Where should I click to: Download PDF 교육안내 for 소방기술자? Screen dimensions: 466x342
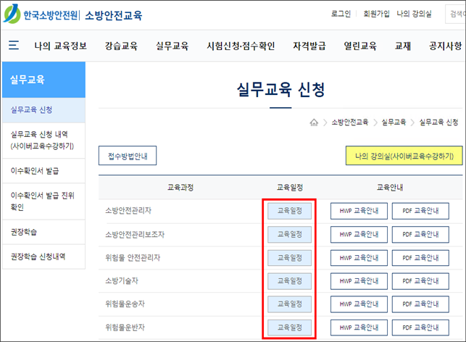click(x=420, y=281)
